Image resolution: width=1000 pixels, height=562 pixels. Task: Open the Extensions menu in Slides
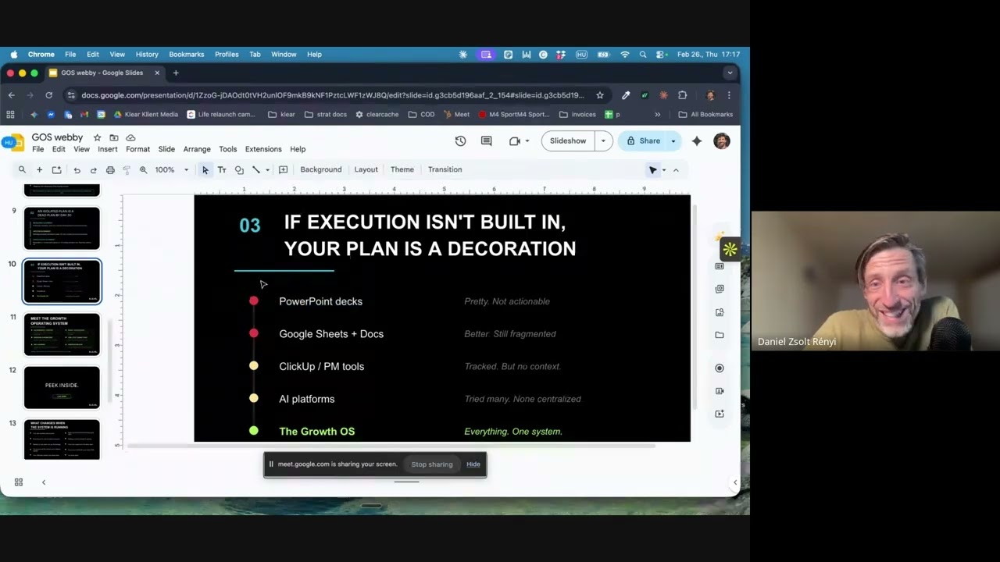pos(263,149)
